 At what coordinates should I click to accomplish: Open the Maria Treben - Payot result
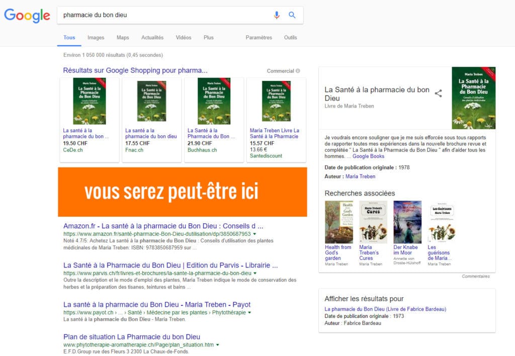(x=157, y=304)
